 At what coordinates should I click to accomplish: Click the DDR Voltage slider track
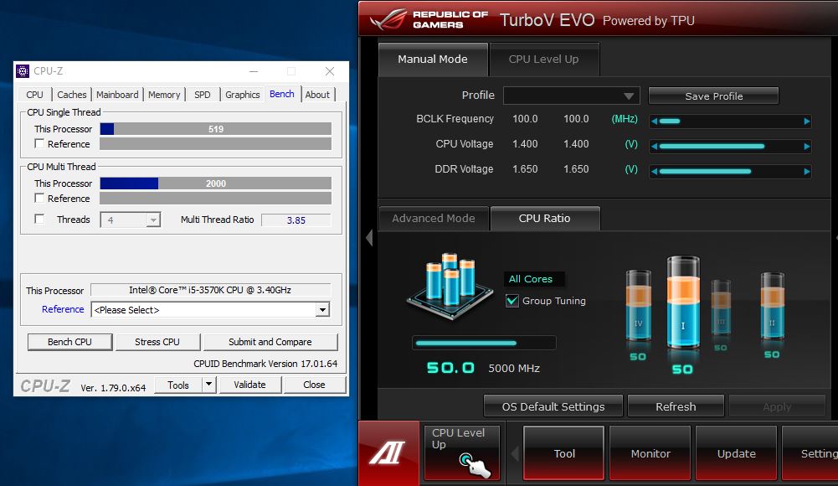click(730, 172)
